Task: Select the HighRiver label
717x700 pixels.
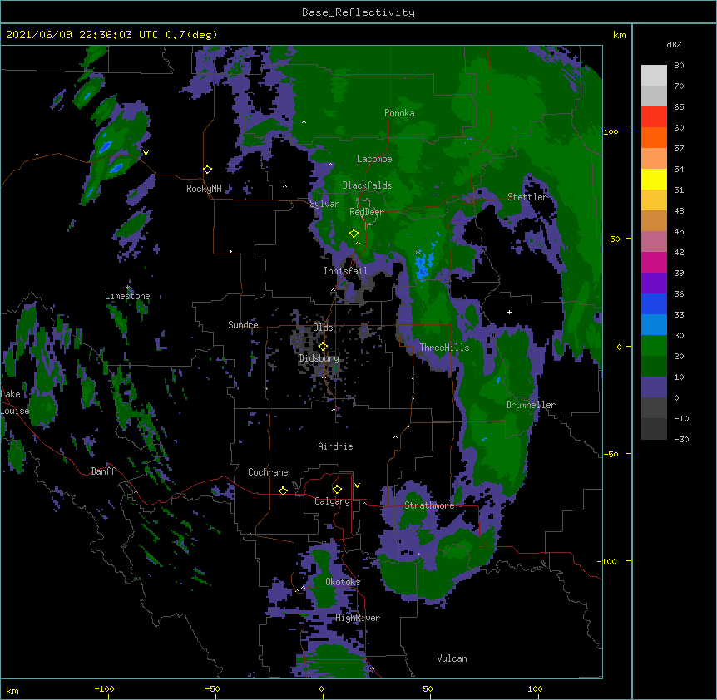Action: coord(358,618)
